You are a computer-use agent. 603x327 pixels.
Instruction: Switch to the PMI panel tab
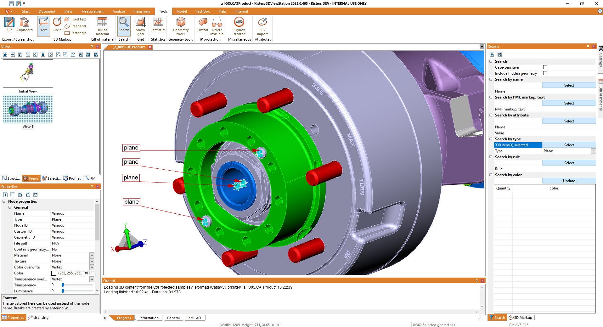pos(91,178)
